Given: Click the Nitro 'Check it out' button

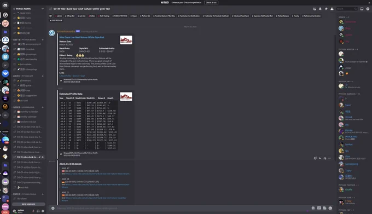Looking at the screenshot, I should pyautogui.click(x=211, y=3).
